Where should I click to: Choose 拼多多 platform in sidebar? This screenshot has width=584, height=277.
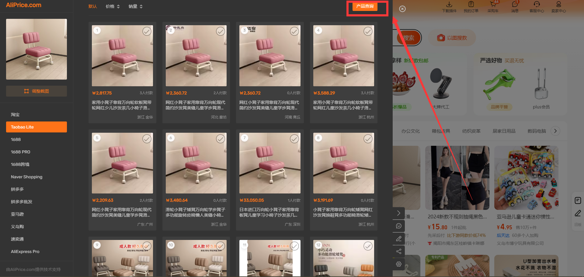click(x=36, y=189)
